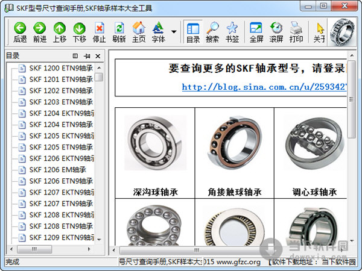This screenshot has height=271, width=362.
Task: Click the 深沟球轴承 label text
Action: tap(155, 192)
